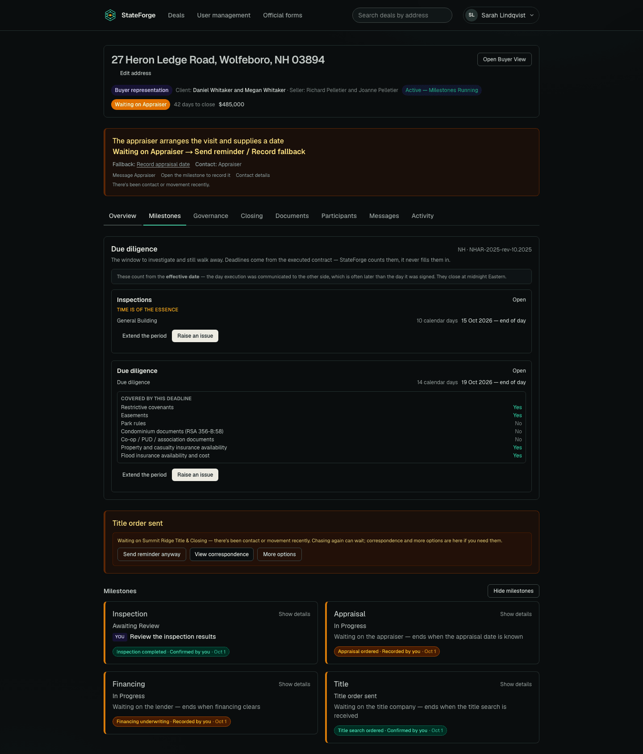
Task: Click Send reminder anyway
Action: click(152, 554)
